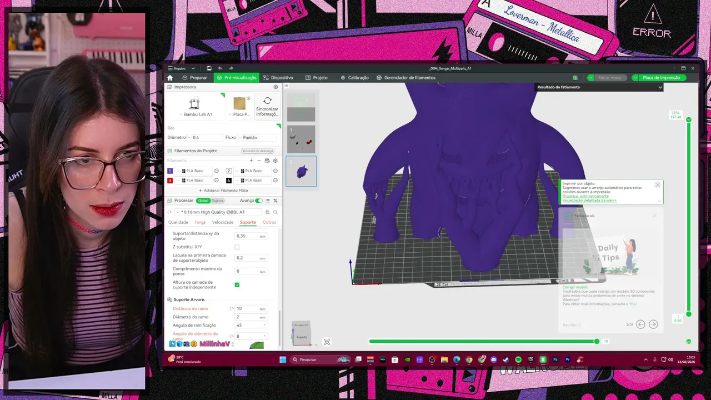711x400 pixels.
Task: Toggle the Avanço advanced mode switch
Action: pos(258,201)
